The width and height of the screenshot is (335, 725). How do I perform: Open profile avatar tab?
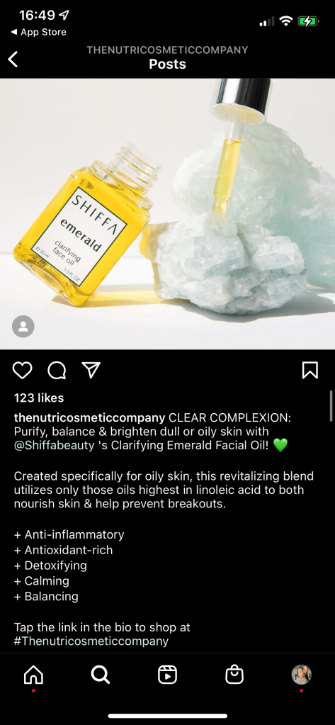tap(301, 675)
